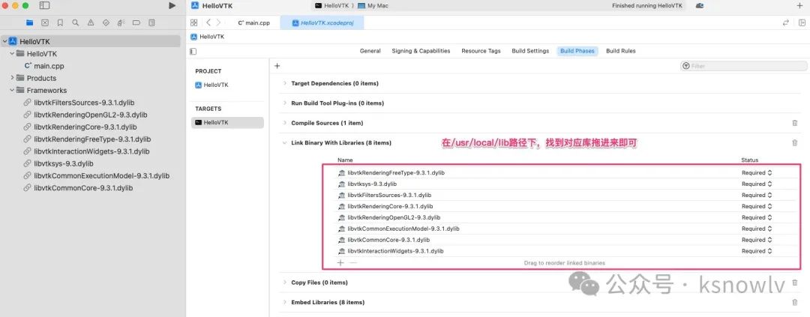Click the cloud status icon in toolbar
Image resolution: width=810 pixels, height=317 pixels.
coord(700,6)
